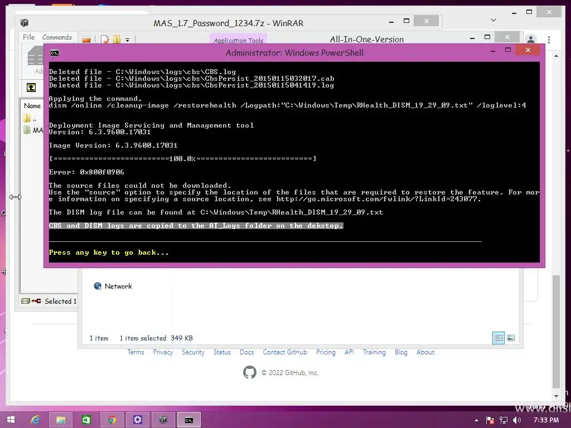Viewport: 571px width, 428px height.
Task: Open the WinRAR Commands menu
Action: [57, 37]
